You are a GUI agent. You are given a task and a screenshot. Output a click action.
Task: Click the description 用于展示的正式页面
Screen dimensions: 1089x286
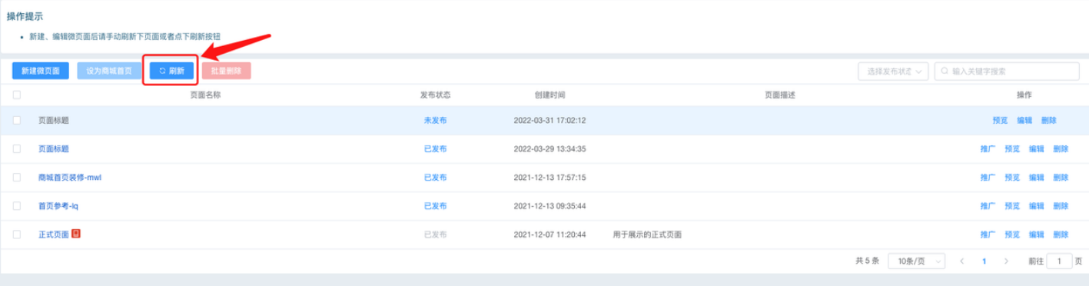coord(647,234)
